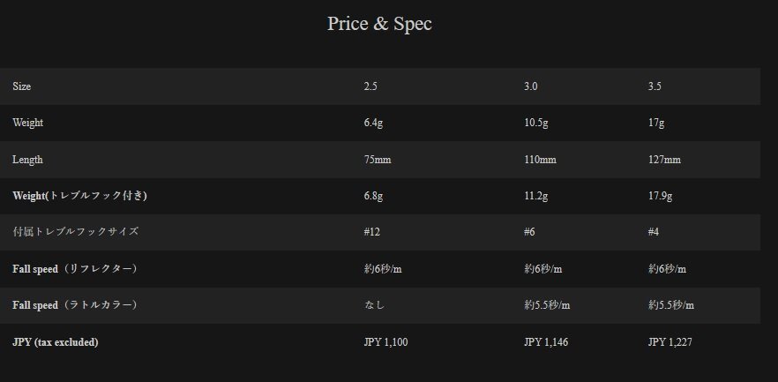Click the JPY 1,100 price
Screen dimensions: 778x382
tap(385, 341)
